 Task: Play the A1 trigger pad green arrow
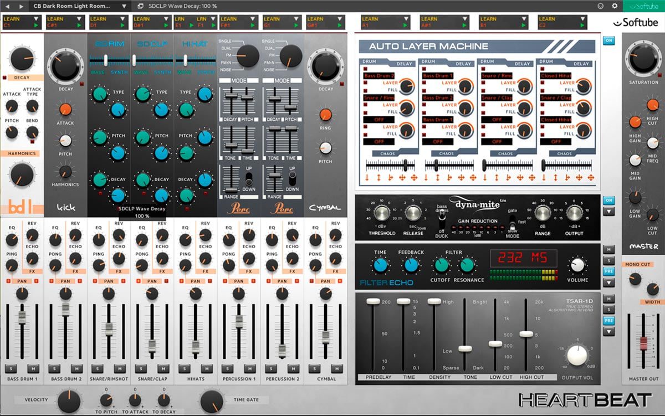coord(406,25)
